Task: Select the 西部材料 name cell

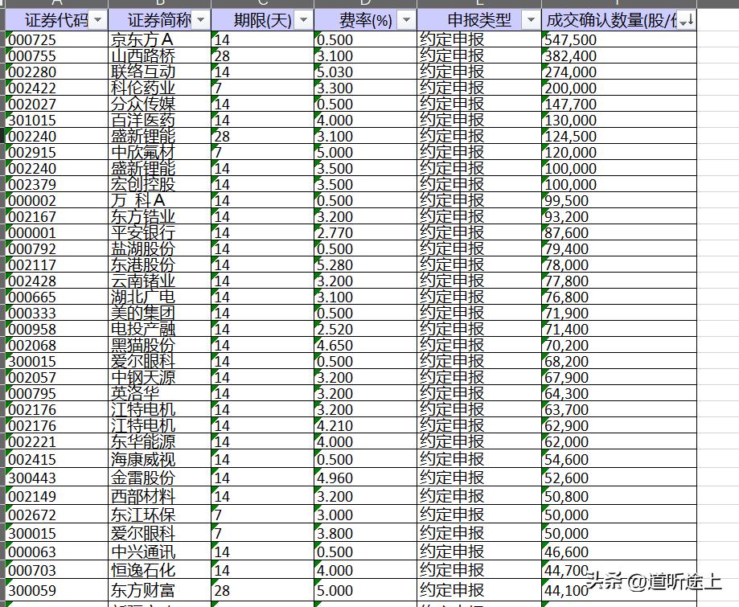Action: coord(159,496)
